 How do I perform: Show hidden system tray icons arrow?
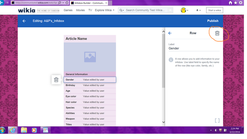click(x=211, y=130)
